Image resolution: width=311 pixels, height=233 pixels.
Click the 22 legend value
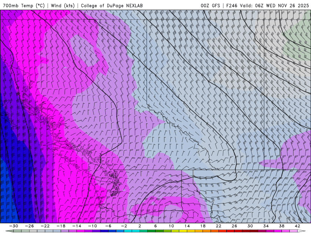[218, 226]
